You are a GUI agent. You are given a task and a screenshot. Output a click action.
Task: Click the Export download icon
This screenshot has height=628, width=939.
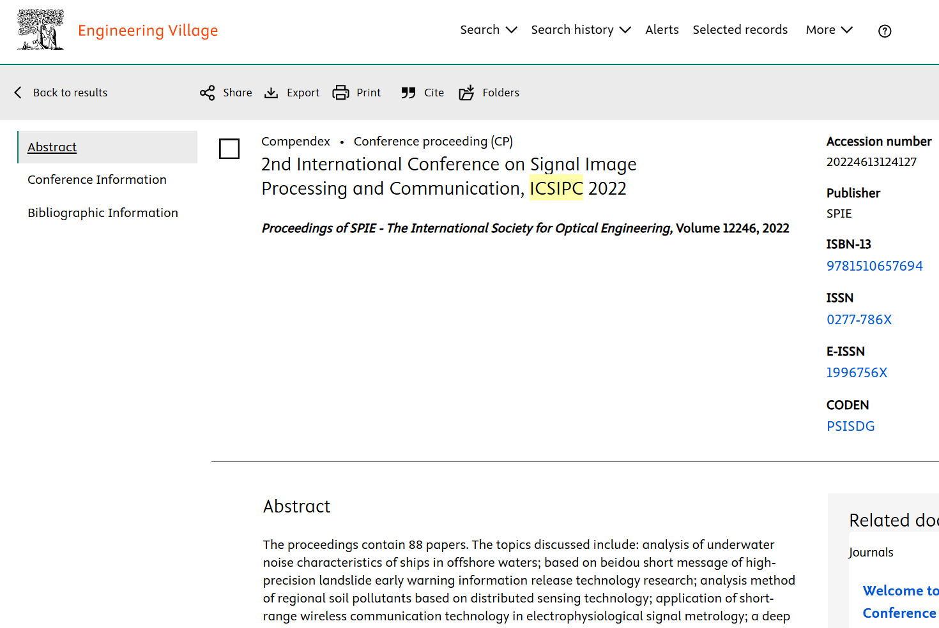click(271, 93)
